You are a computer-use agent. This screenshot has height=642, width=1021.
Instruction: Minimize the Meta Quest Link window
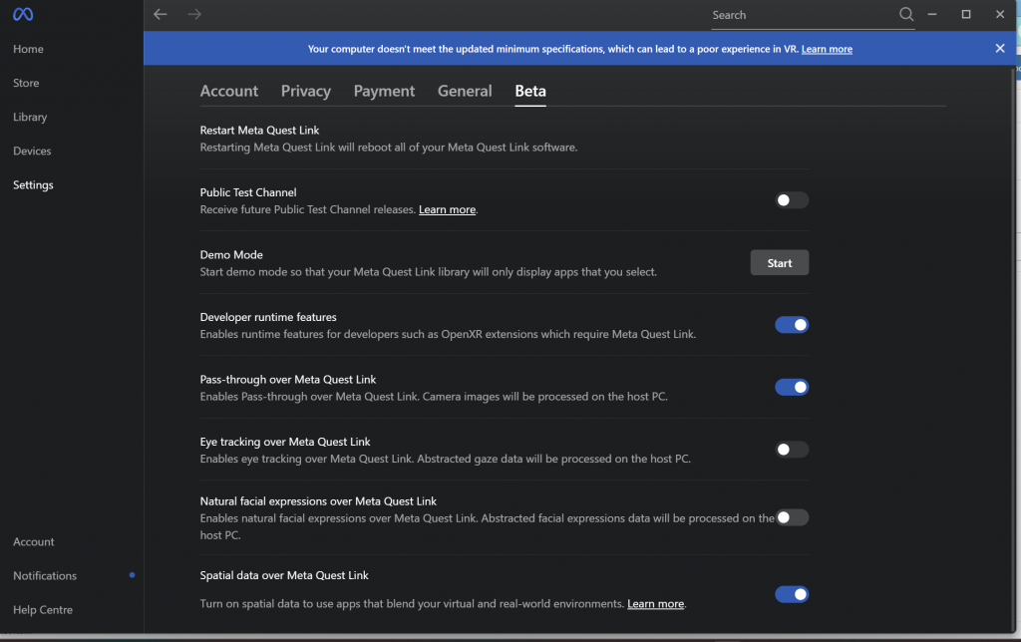tap(932, 14)
